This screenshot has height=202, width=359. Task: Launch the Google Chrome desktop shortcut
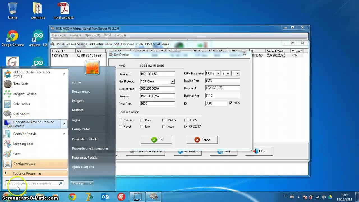point(13,38)
